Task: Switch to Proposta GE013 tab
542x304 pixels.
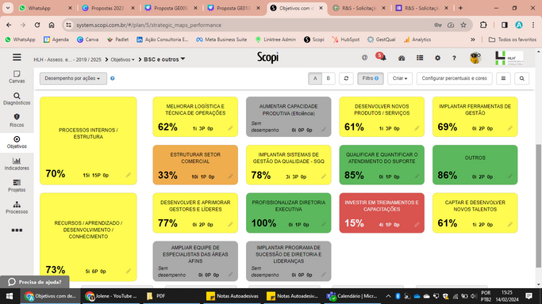Action: point(234,8)
